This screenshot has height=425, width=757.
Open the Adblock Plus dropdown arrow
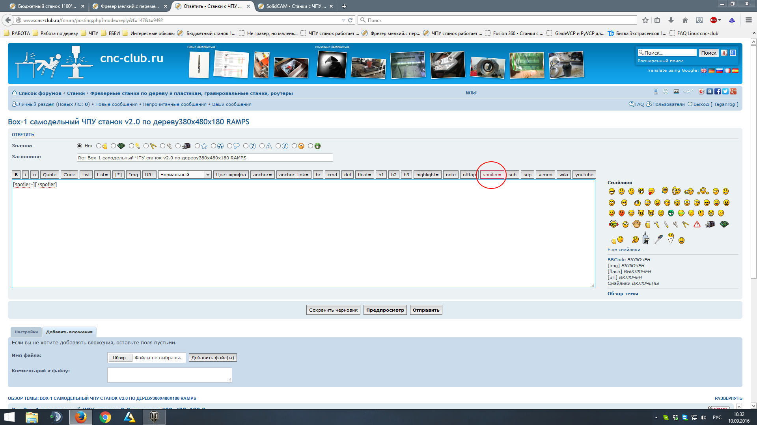point(720,20)
